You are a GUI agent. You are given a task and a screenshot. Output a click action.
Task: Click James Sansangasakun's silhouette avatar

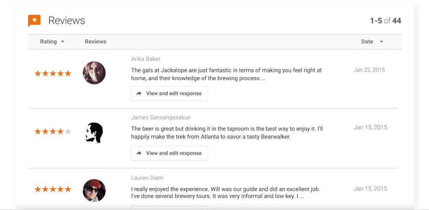(x=94, y=133)
